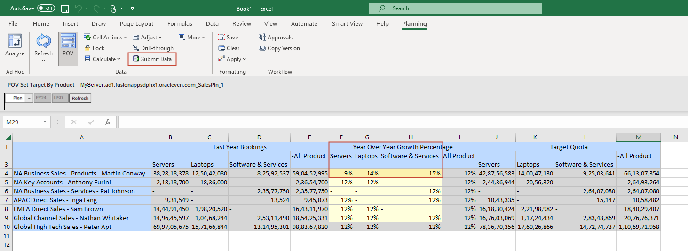Click the Last Year Bookings header cell
The image size is (688, 251).
(x=240, y=147)
